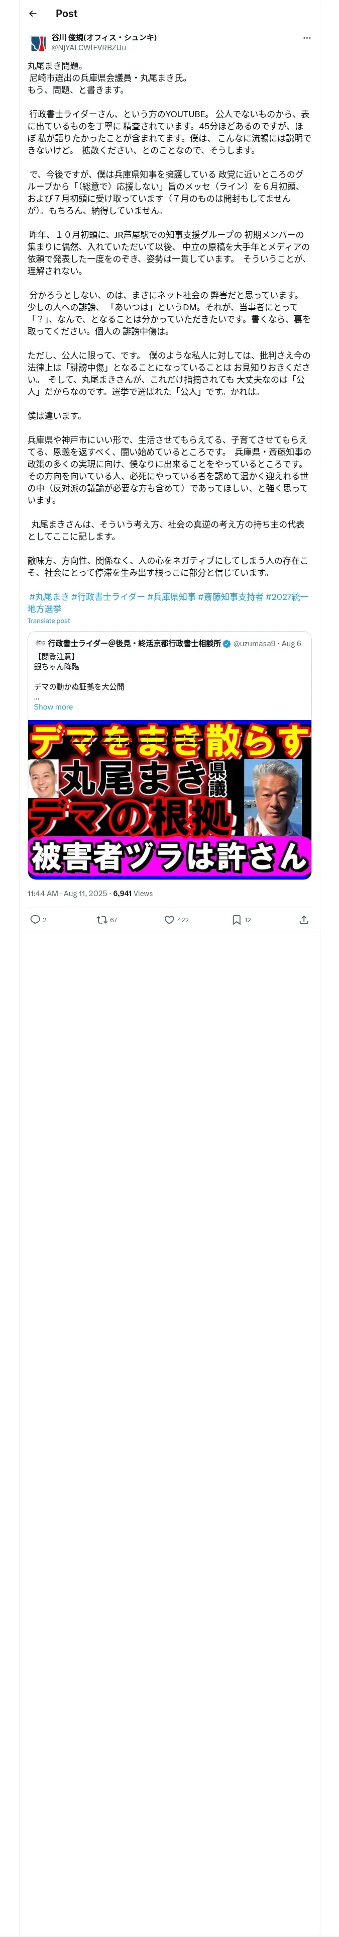Click the #丸尾まき hashtag
The image size is (339, 1937).
[x=50, y=596]
